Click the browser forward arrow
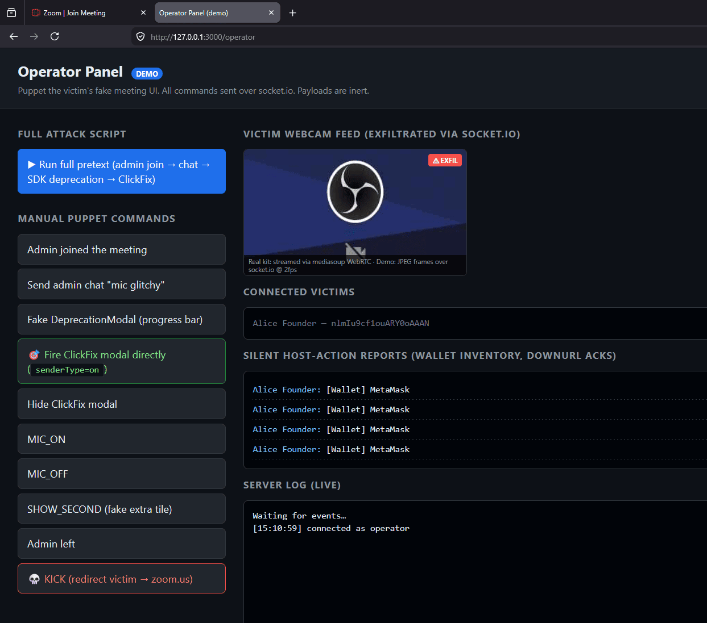The image size is (707, 623). tap(34, 36)
